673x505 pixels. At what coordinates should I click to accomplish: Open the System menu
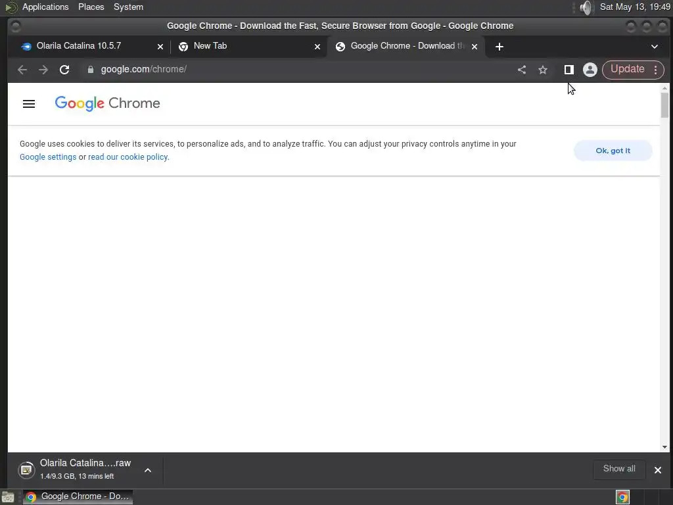pyautogui.click(x=128, y=7)
